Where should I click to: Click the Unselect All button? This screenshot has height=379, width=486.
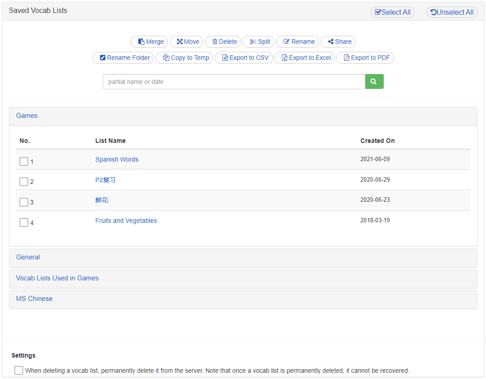(x=452, y=12)
